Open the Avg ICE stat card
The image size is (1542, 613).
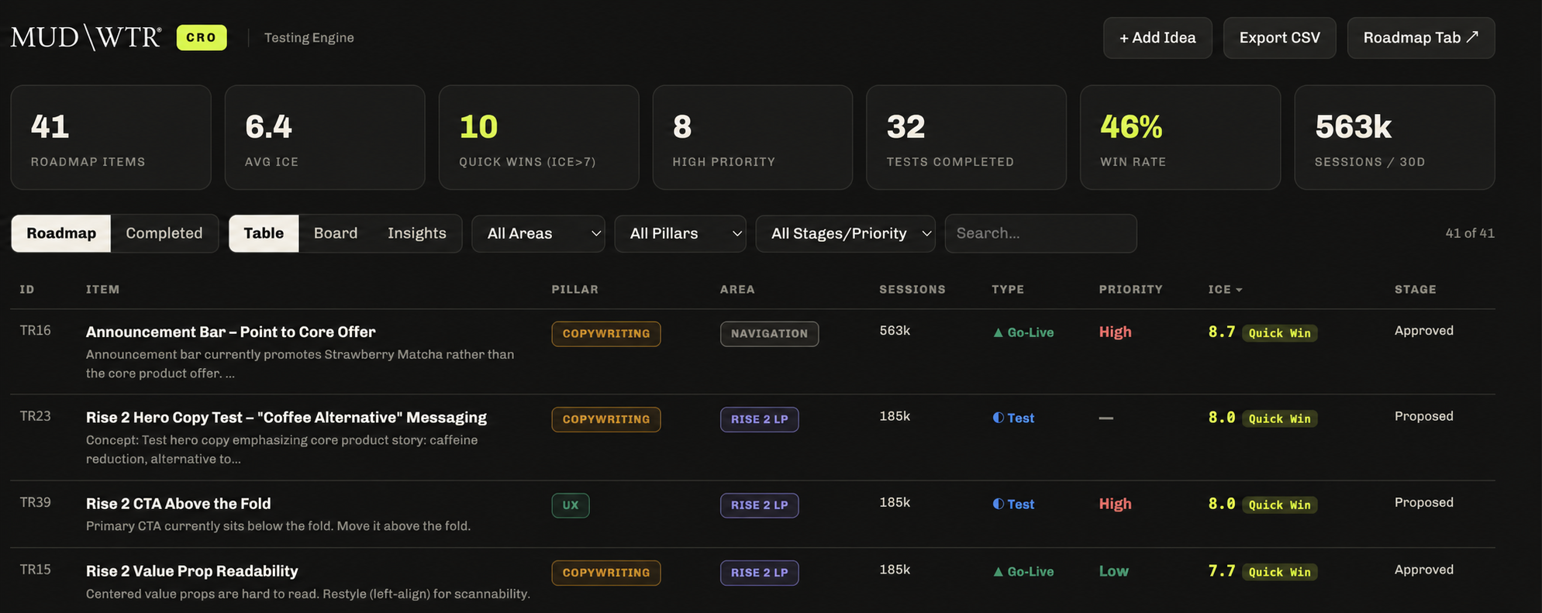point(325,137)
